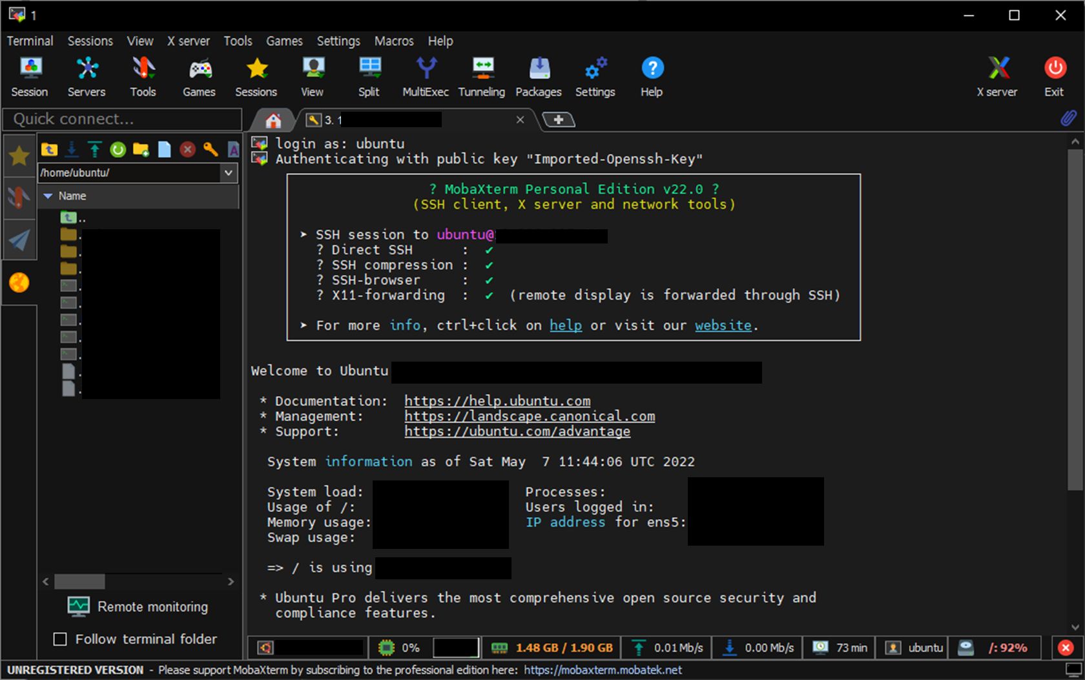This screenshot has width=1085, height=680.
Task: Click the View toolbar icon
Action: (x=313, y=77)
